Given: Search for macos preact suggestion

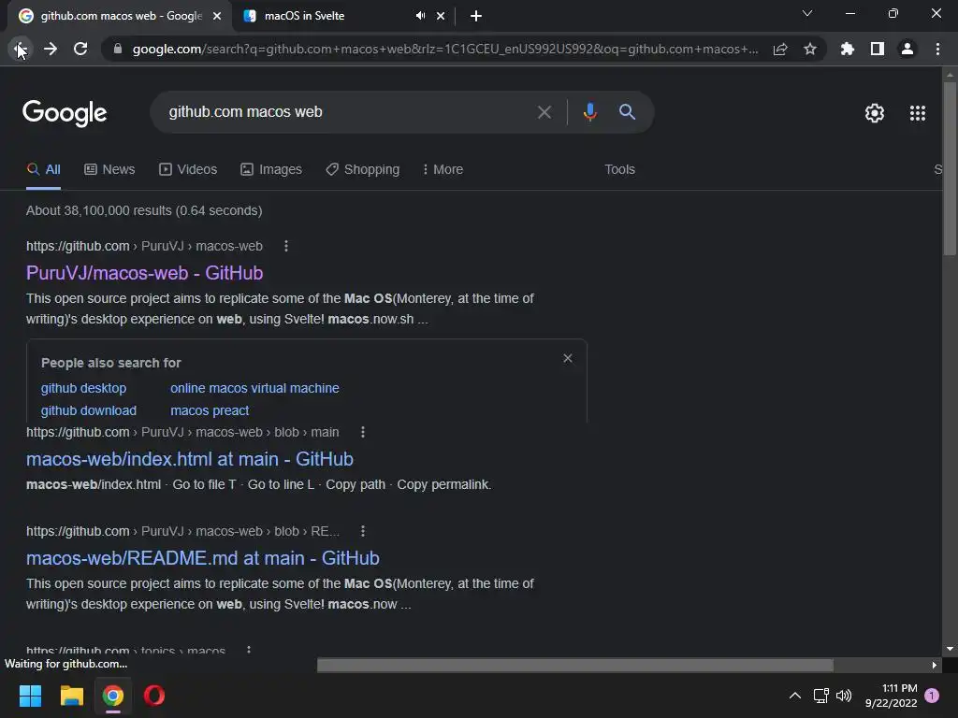Looking at the screenshot, I should 210,411.
